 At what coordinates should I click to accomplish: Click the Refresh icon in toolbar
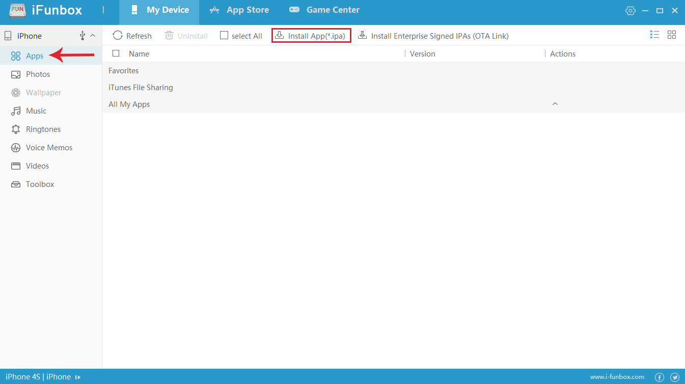coord(118,36)
